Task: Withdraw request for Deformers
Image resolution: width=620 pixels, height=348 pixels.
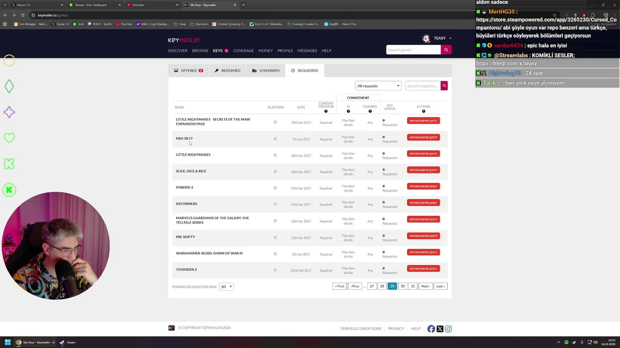Action: tap(423, 203)
